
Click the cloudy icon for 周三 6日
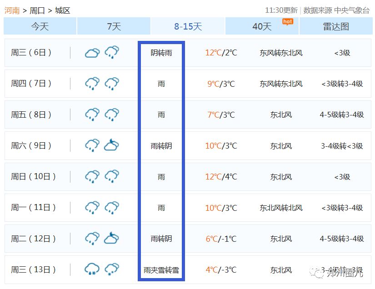pos(92,53)
